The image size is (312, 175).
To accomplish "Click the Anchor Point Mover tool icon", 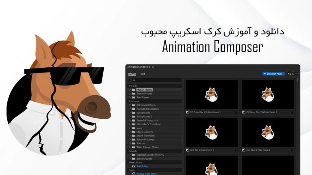I will tap(134, 174).
